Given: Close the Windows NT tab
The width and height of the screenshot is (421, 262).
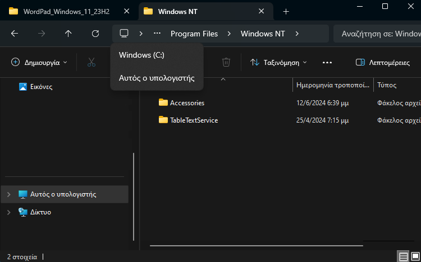Looking at the screenshot, I should point(261,11).
